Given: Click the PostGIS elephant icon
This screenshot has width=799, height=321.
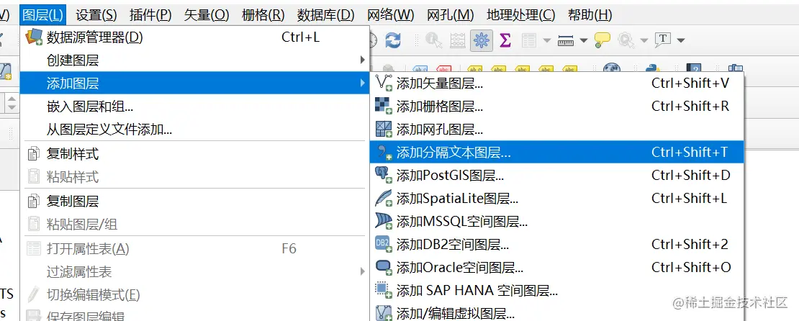Looking at the screenshot, I should pyautogui.click(x=384, y=175).
